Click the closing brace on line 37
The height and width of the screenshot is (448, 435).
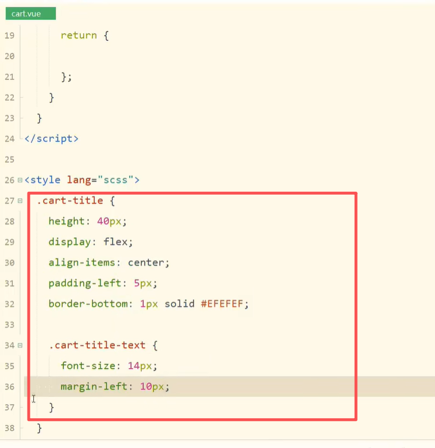click(x=52, y=407)
